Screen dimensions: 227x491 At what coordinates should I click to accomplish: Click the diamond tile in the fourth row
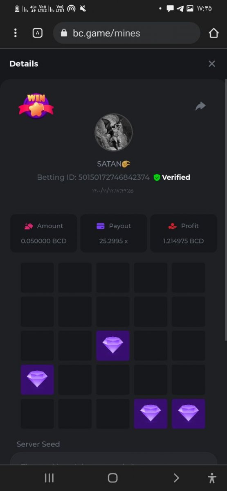37,380
